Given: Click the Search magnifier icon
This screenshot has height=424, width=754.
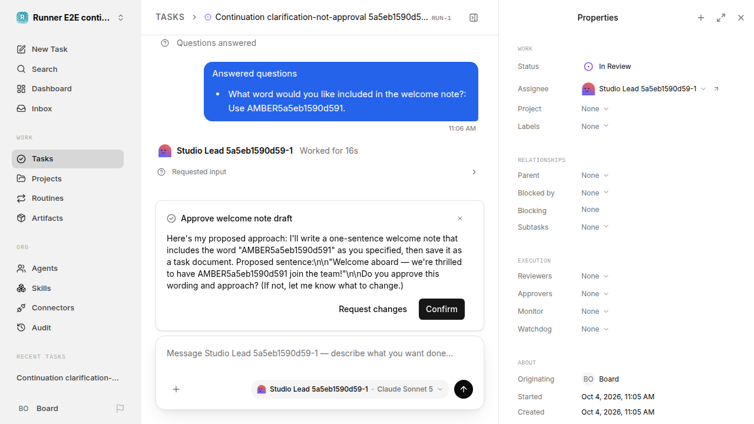Looking at the screenshot, I should pyautogui.click(x=21, y=69).
